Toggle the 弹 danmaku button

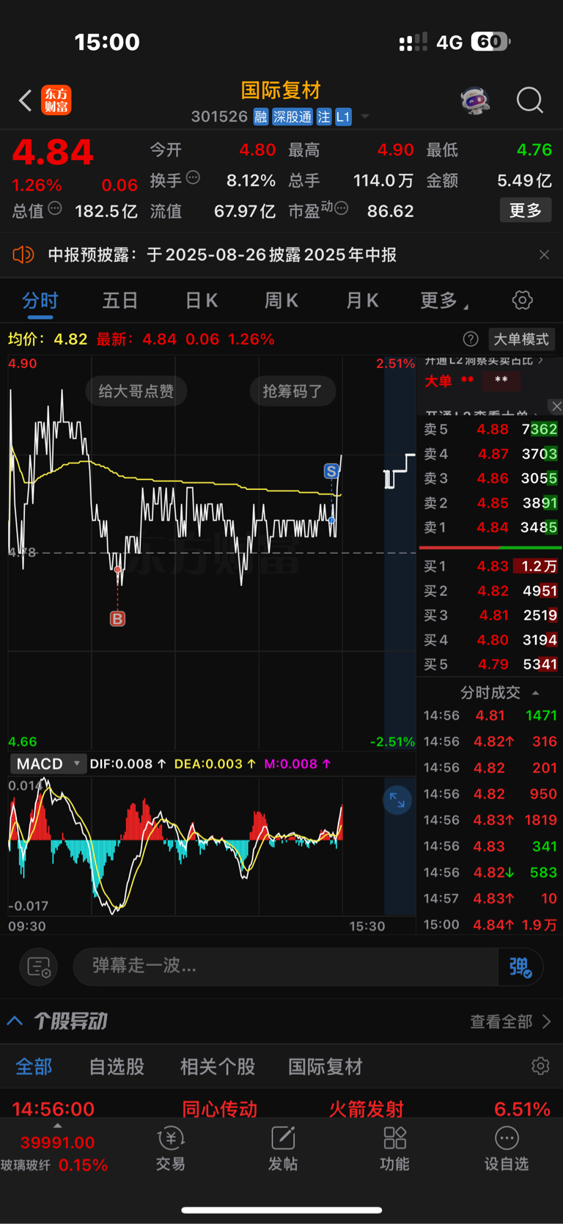pyautogui.click(x=520, y=967)
